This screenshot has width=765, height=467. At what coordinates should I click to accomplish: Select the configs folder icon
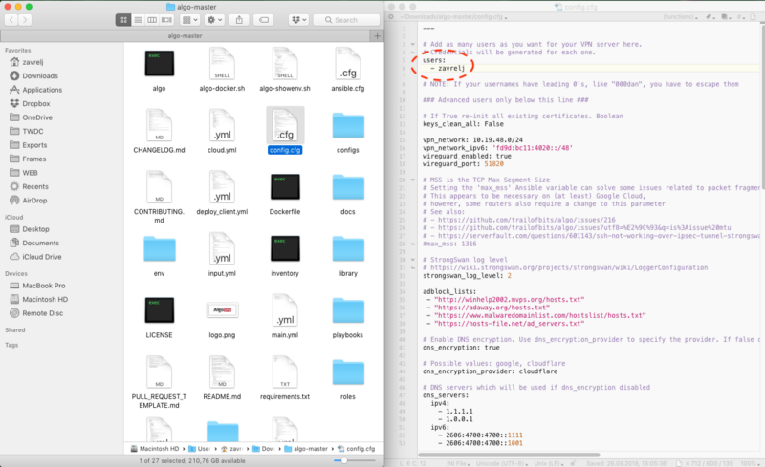point(348,126)
